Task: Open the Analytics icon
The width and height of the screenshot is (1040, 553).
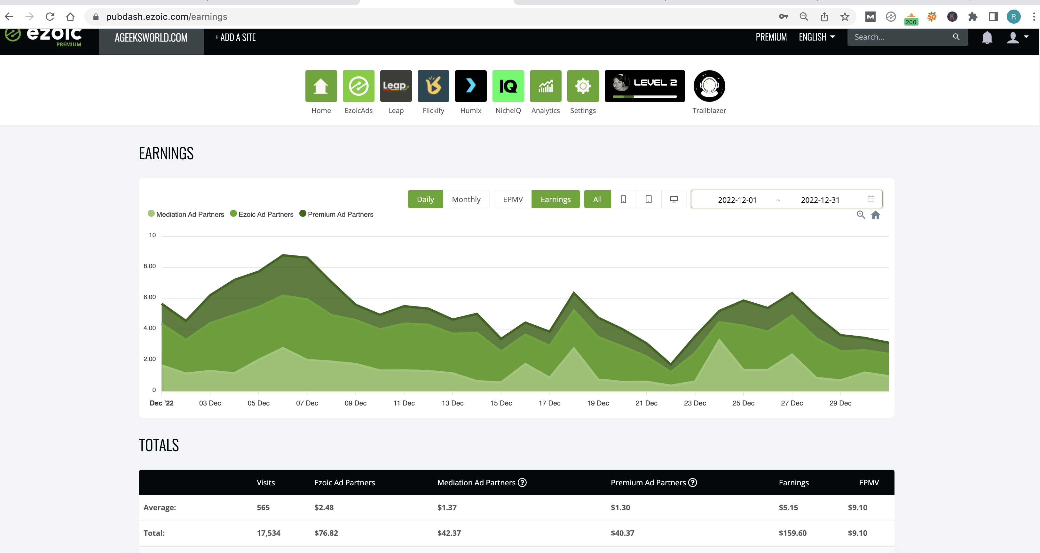Action: tap(546, 86)
